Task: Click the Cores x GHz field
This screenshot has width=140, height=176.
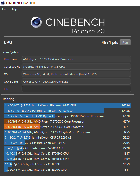Action: [x=76, y=67]
